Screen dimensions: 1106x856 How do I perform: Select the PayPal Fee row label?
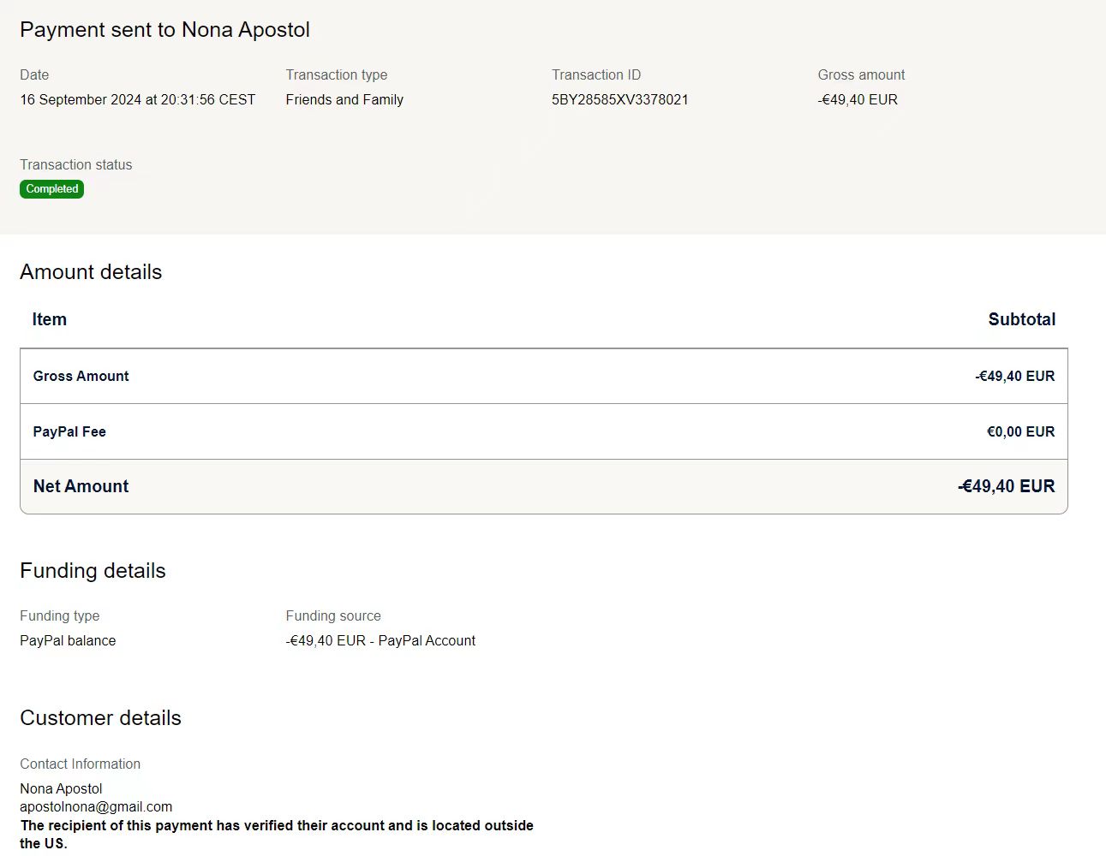(69, 431)
